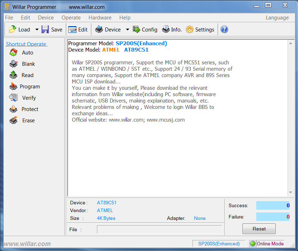
Task: Open the Settings gear icon
Action: point(189,29)
